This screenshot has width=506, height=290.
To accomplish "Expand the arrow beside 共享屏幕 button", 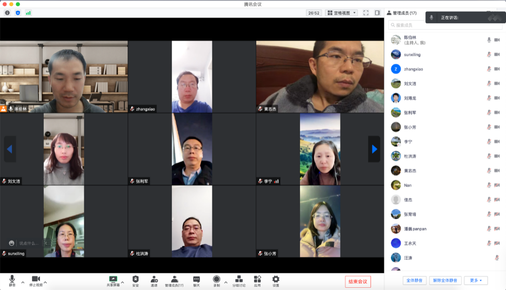I will (x=122, y=282).
